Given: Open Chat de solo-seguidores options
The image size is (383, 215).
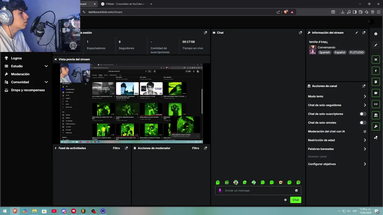Looking at the screenshot, I should click(x=337, y=105).
